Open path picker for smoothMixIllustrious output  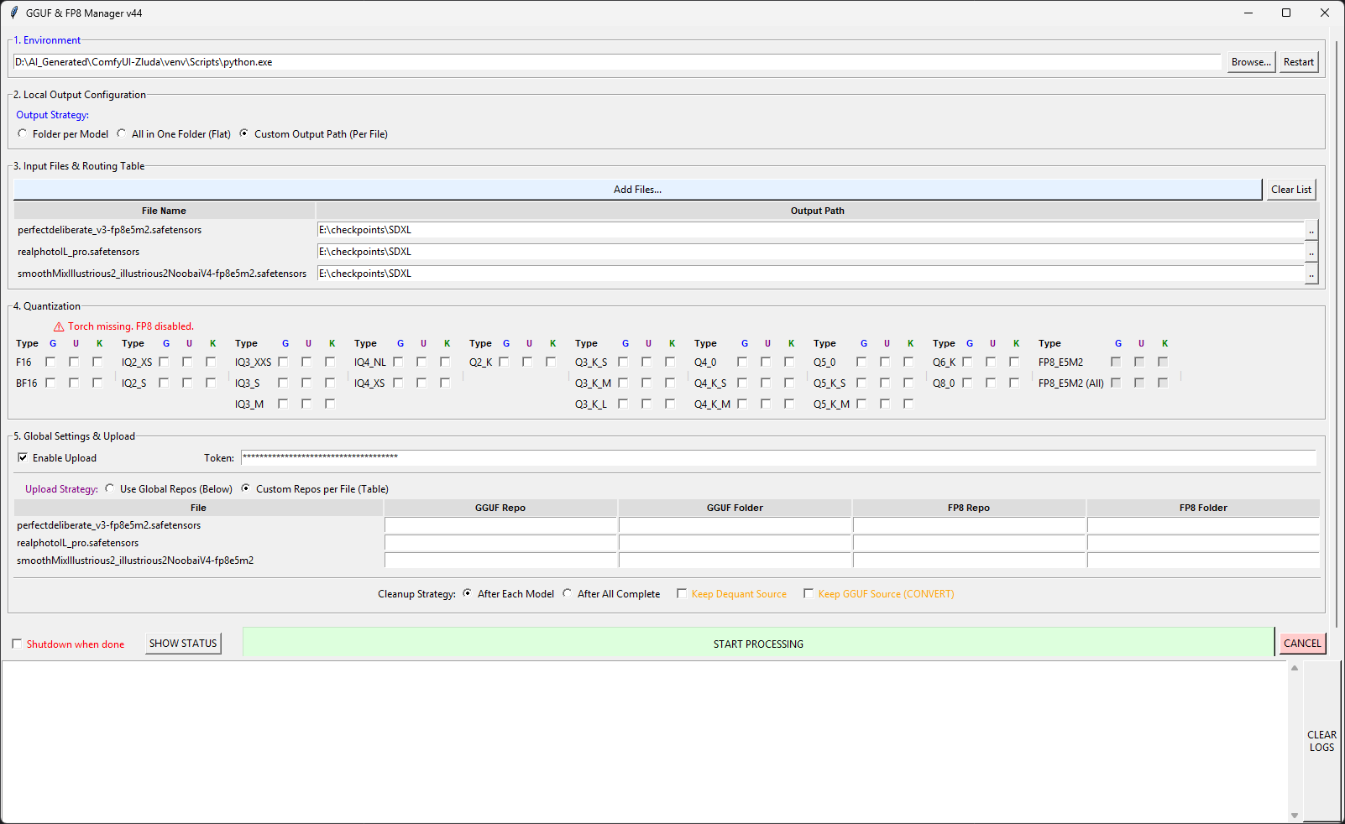pos(1311,274)
